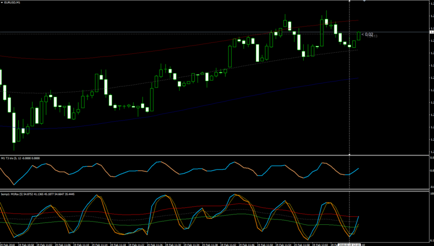Open the arrow menu beside EURUSD,M1
The width and height of the screenshot is (434, 246).
pyautogui.click(x=2, y=3)
